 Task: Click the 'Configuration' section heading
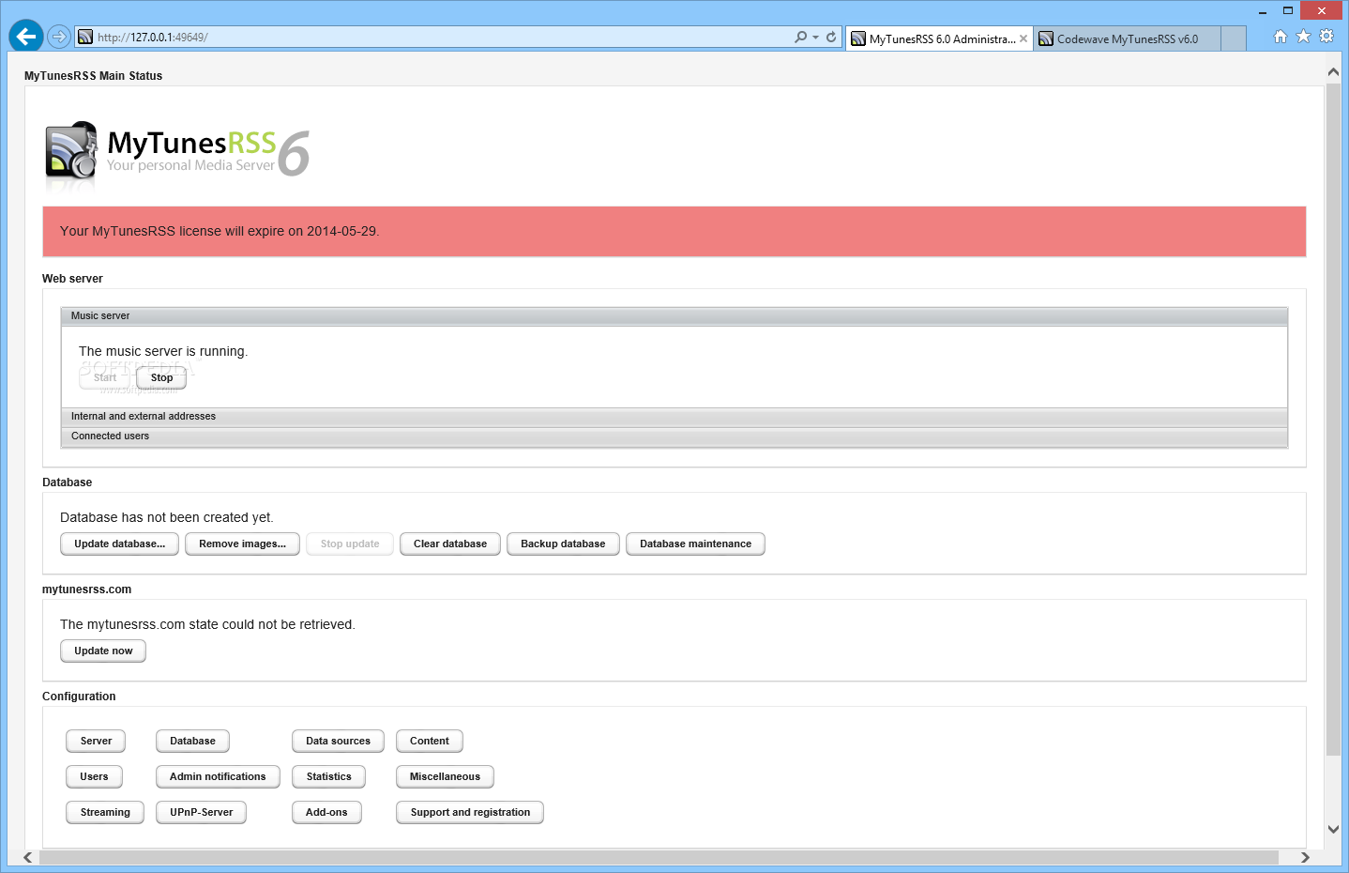[x=79, y=697]
